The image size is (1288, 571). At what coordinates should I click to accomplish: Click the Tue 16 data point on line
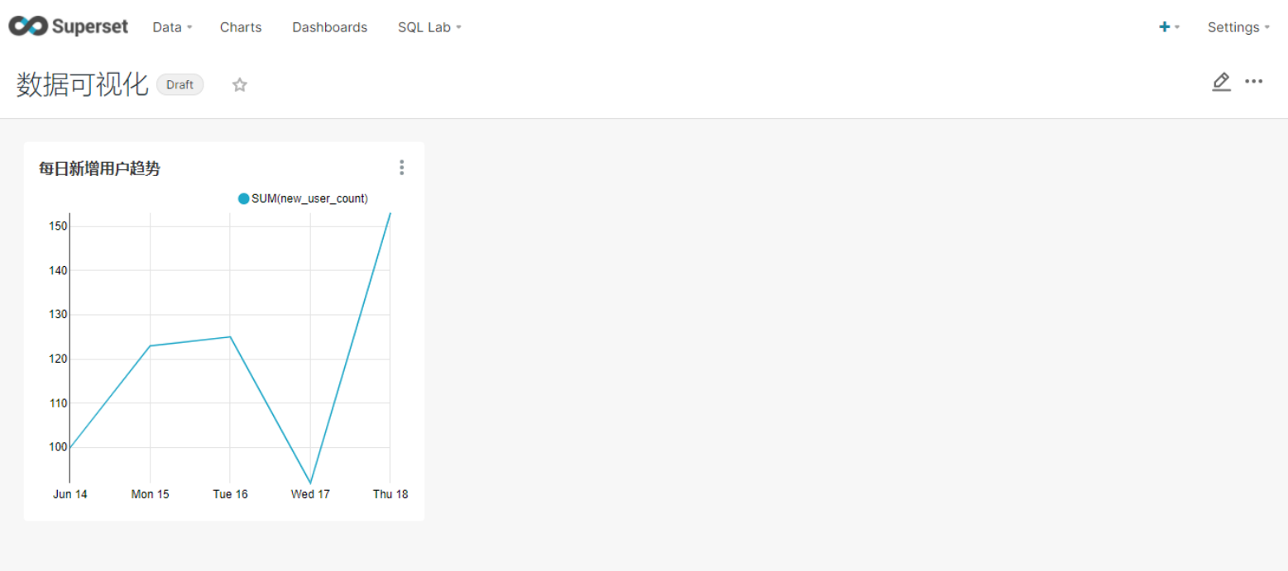pyautogui.click(x=230, y=337)
